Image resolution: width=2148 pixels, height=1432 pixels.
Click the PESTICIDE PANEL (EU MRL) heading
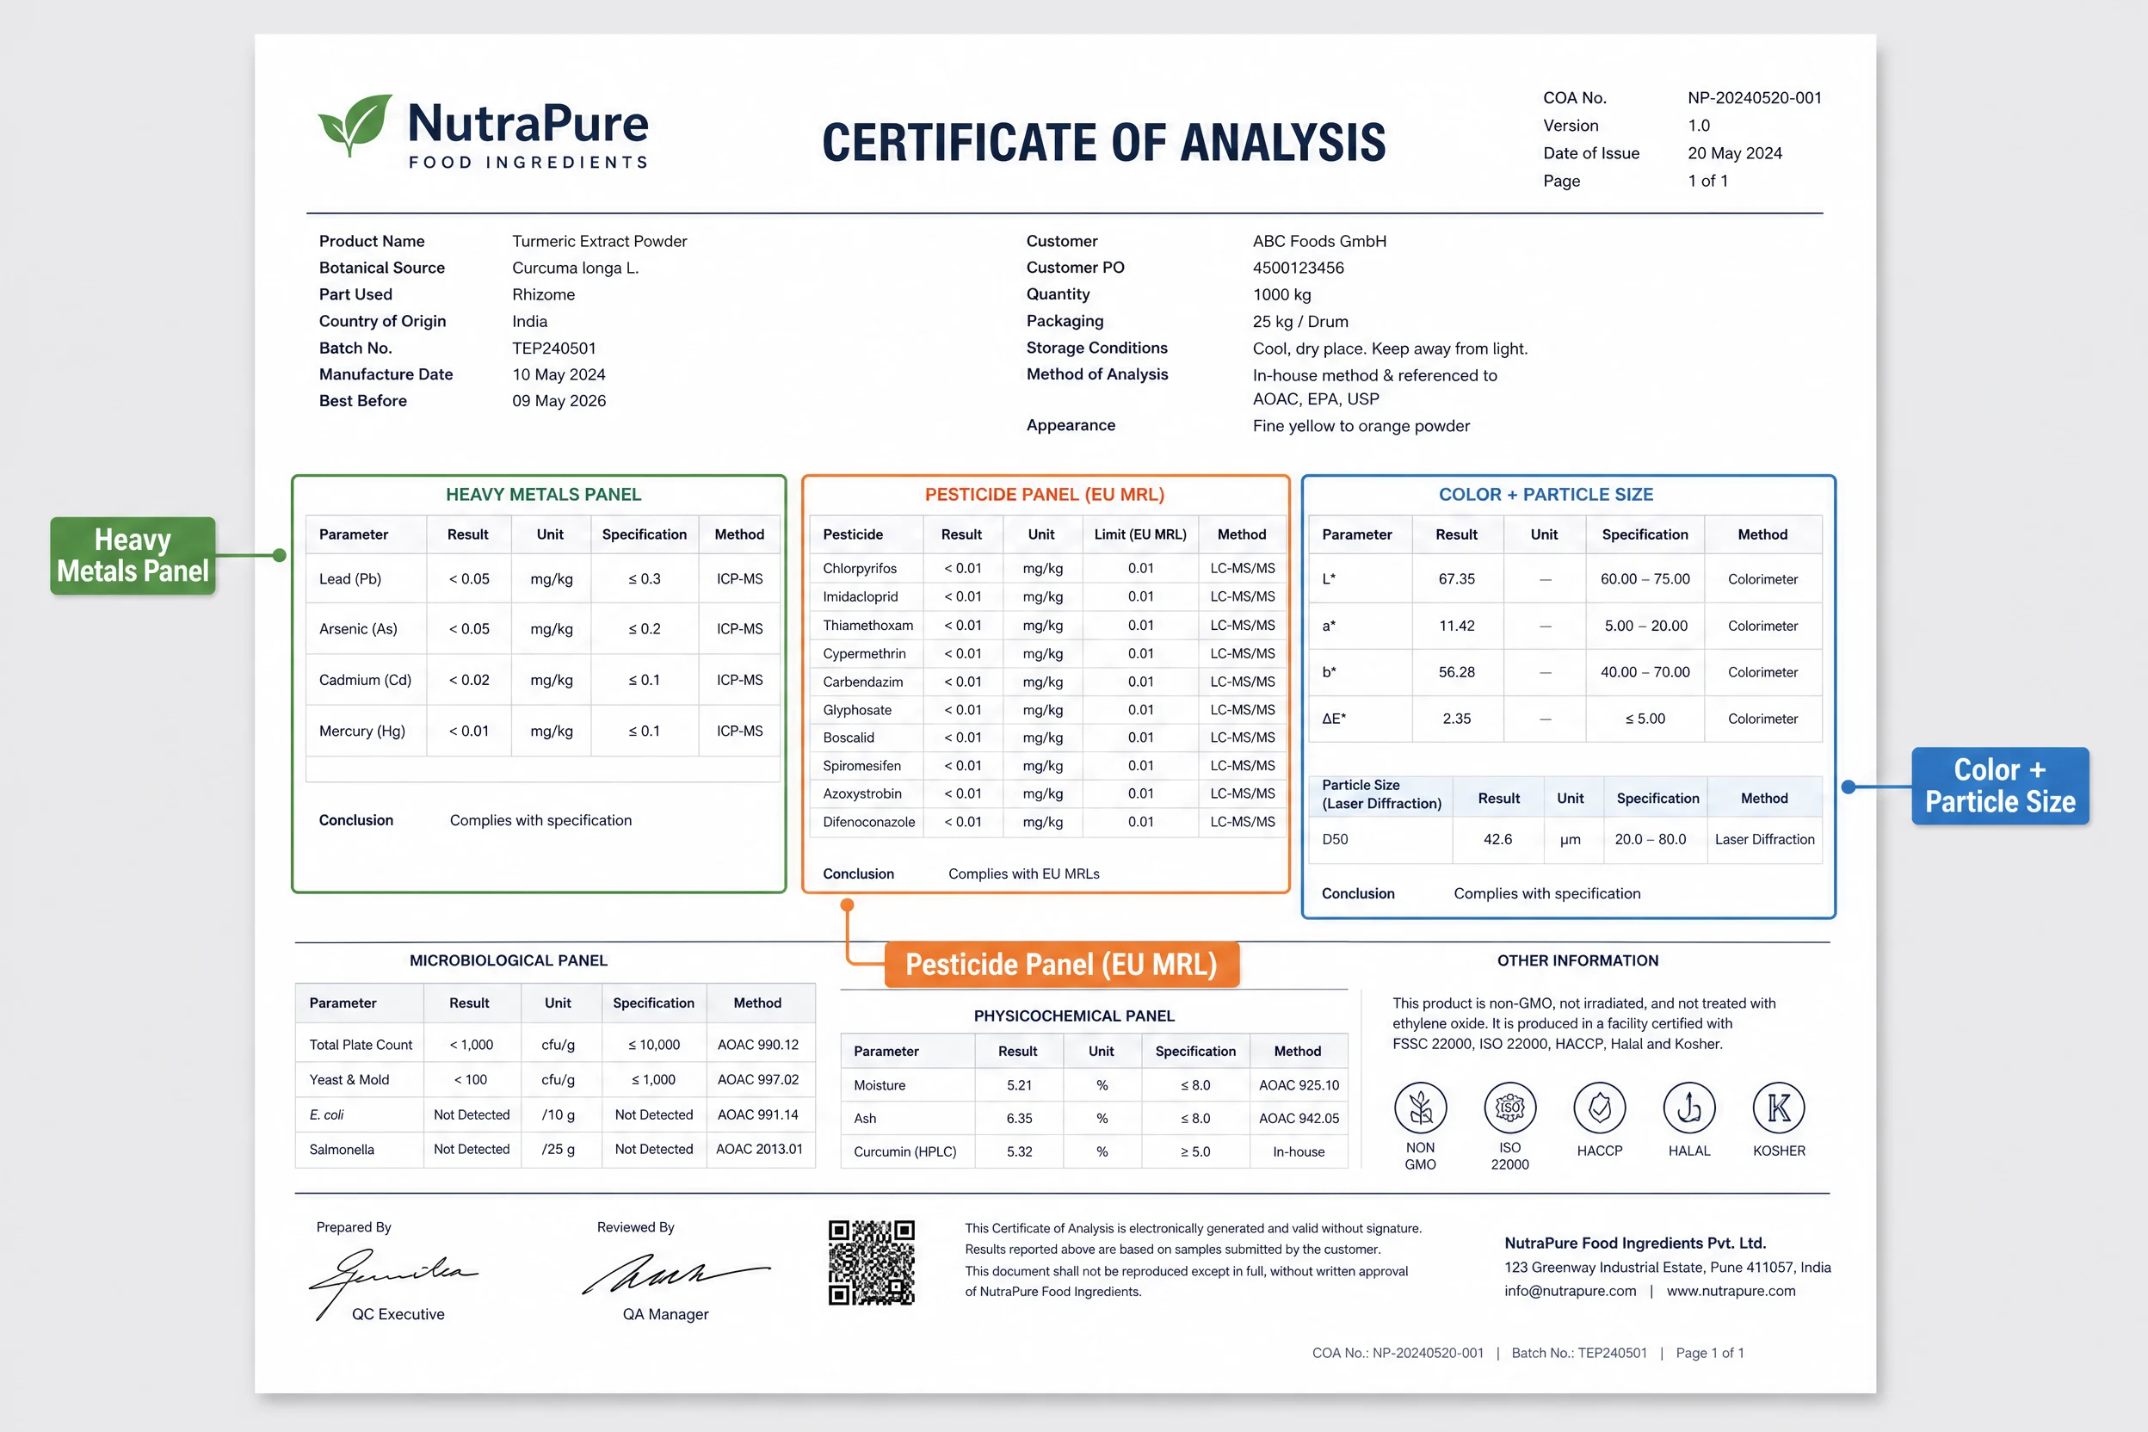point(1044,494)
